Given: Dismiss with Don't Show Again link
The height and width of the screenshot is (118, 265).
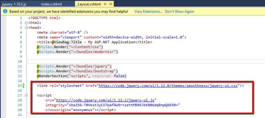Looking at the screenshot, I should tap(179, 11).
